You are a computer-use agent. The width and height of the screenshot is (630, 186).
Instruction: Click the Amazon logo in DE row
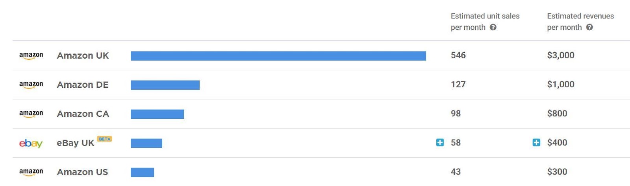click(x=31, y=85)
